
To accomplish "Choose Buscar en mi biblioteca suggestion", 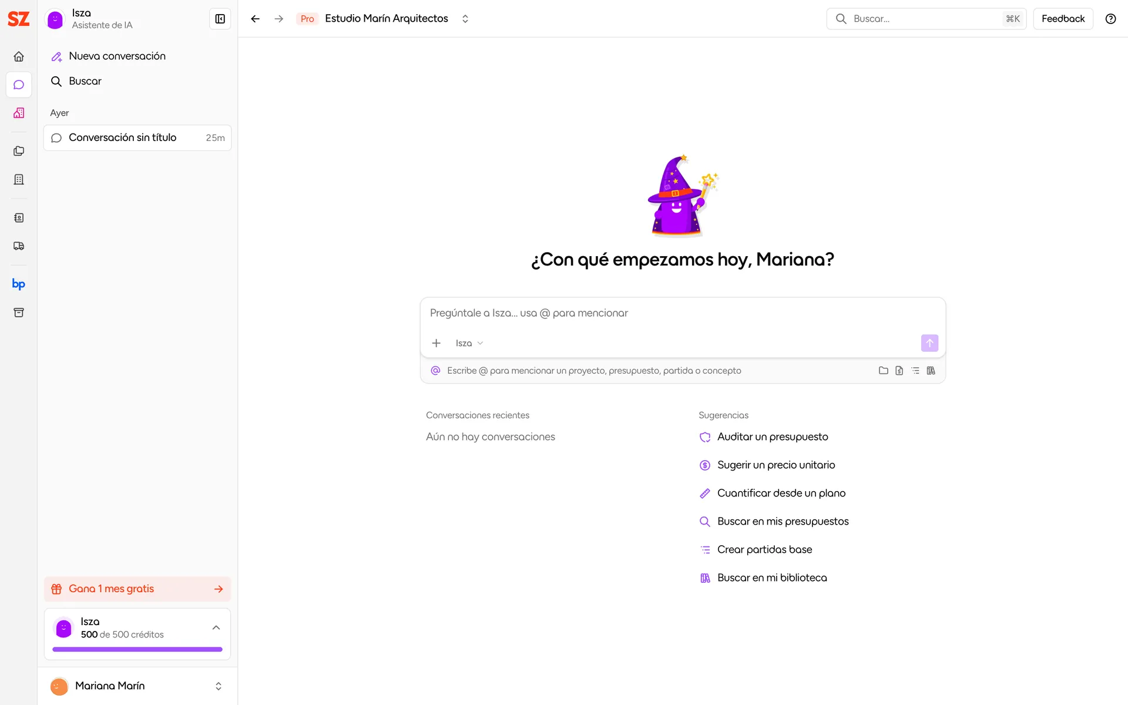I will 763,578.
